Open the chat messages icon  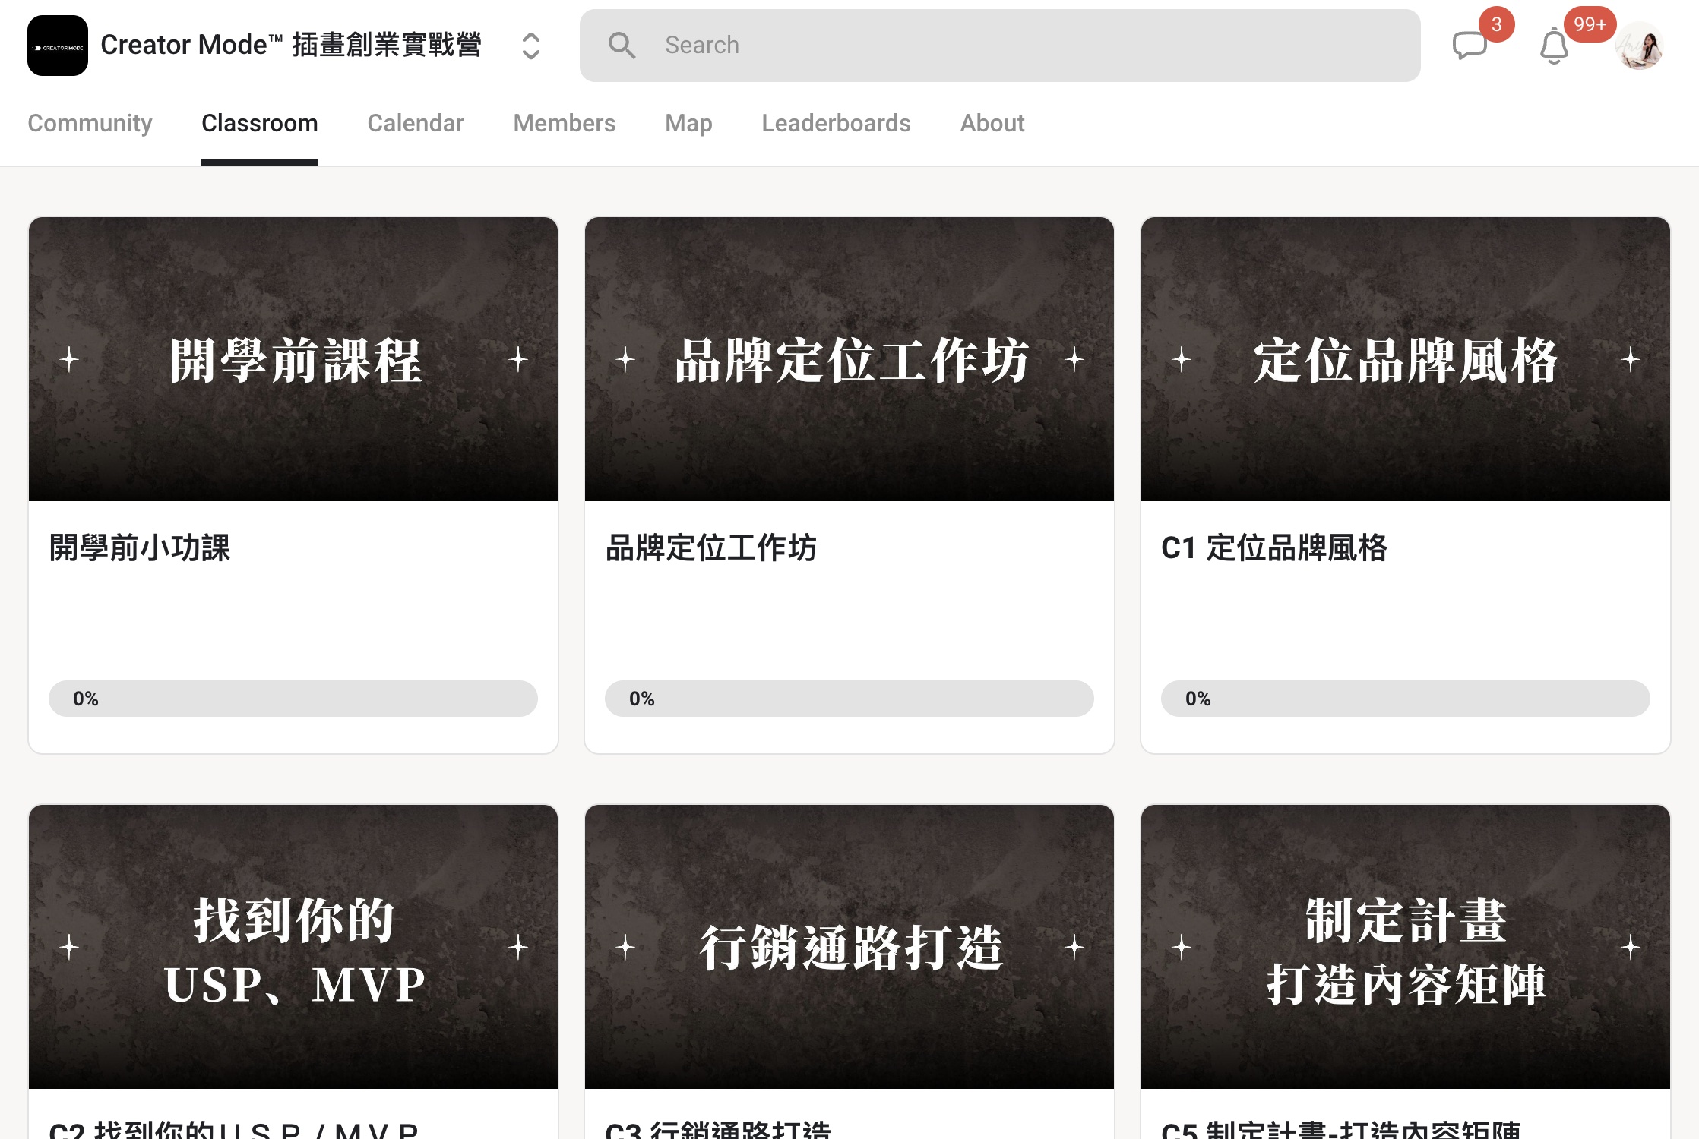point(1470,46)
